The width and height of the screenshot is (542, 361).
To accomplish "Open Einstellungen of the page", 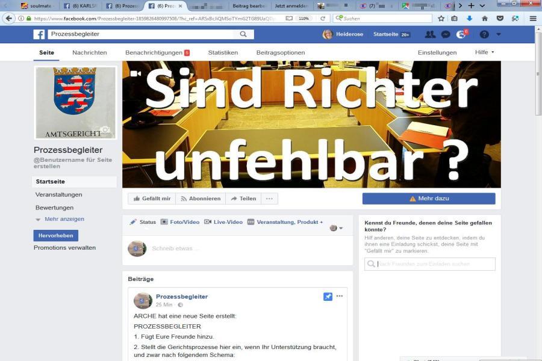I will 437,52.
